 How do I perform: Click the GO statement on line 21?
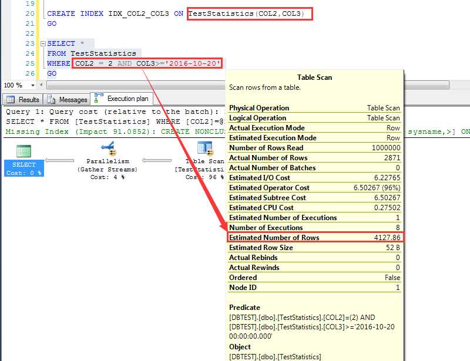(x=52, y=23)
